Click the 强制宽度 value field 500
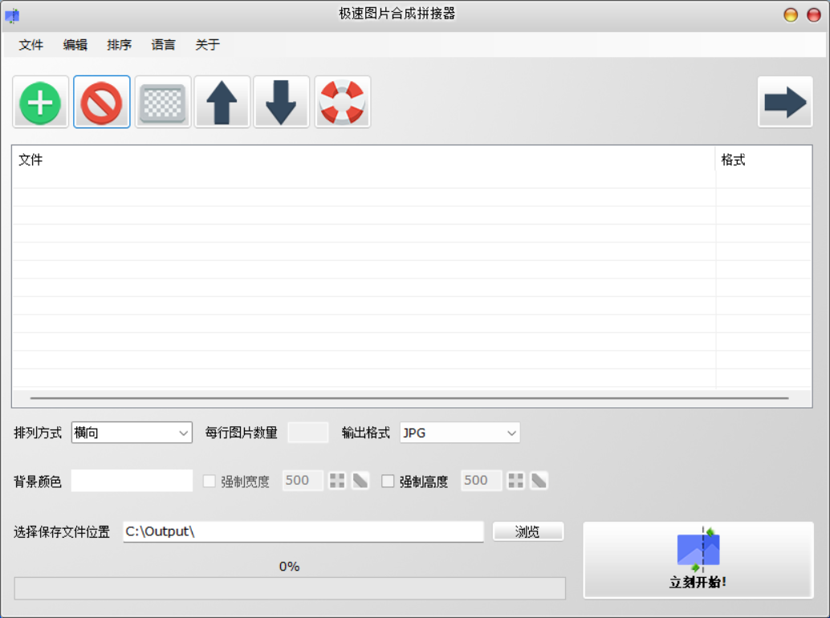This screenshot has height=618, width=830. (x=303, y=481)
